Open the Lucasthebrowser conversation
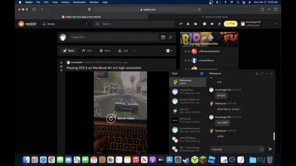 click(188, 130)
